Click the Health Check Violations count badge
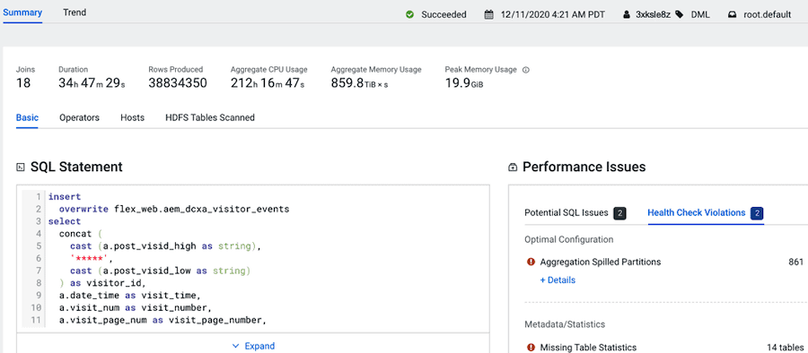Image resolution: width=808 pixels, height=353 pixels. 757,213
